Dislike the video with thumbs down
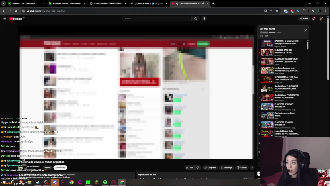 [198, 168]
